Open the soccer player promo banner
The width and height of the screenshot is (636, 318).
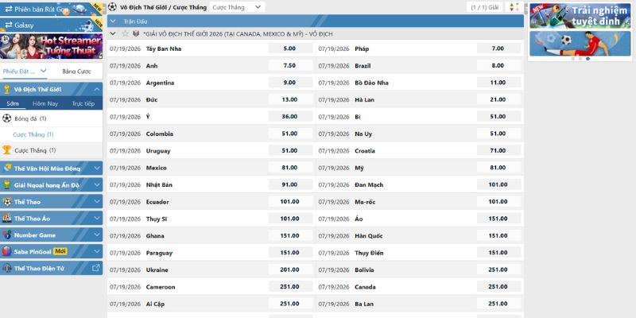click(x=580, y=44)
